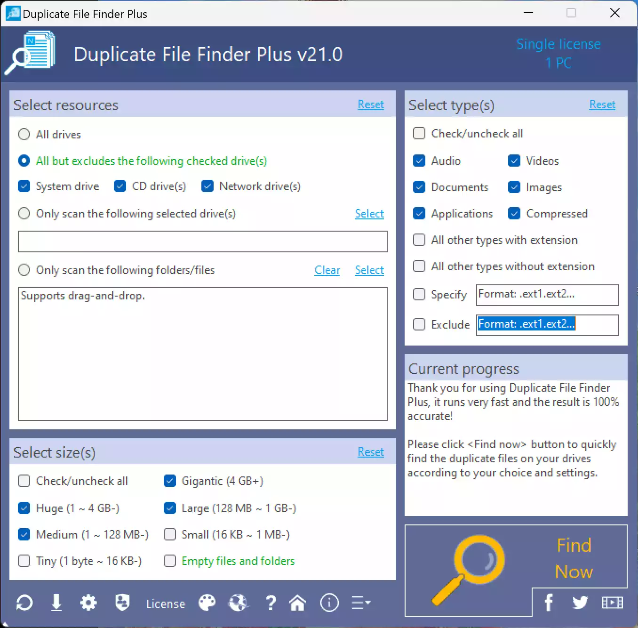
Task: Uncheck Huge (1 ~ 4 GB-) size
Action: (24, 508)
